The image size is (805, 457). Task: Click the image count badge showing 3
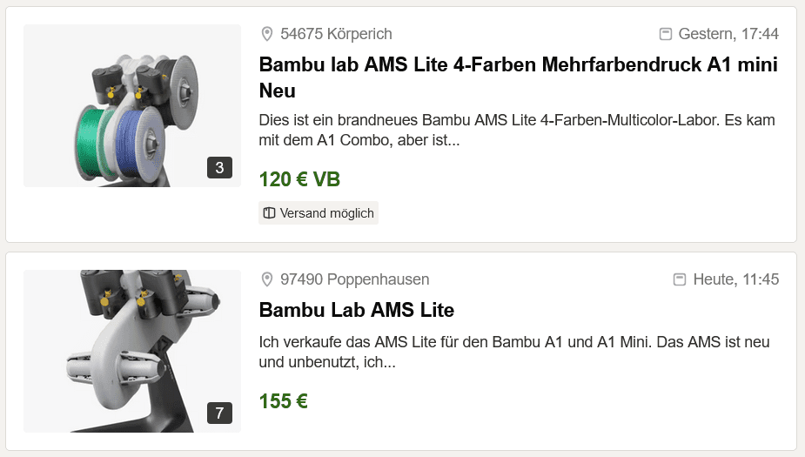point(219,167)
